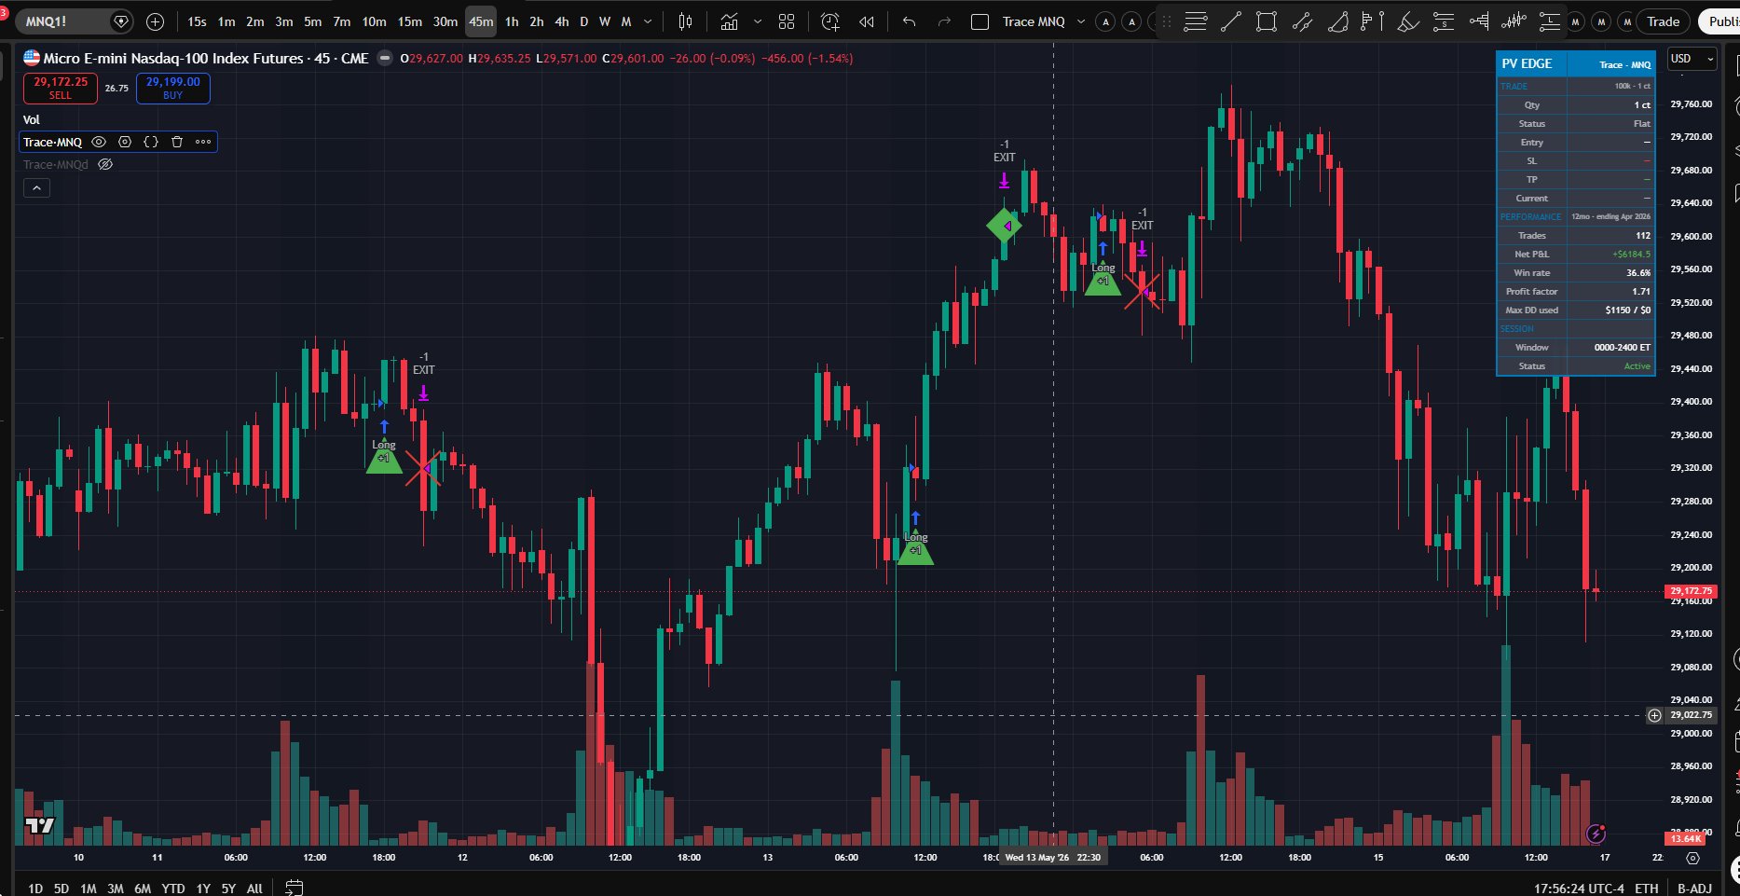Toggle ETH extended trading hours

(1647, 889)
